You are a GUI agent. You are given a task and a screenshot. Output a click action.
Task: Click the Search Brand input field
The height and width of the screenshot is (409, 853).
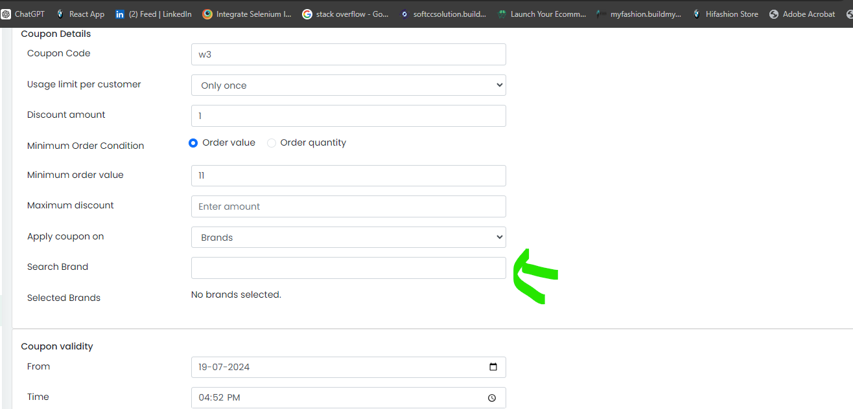(x=349, y=268)
